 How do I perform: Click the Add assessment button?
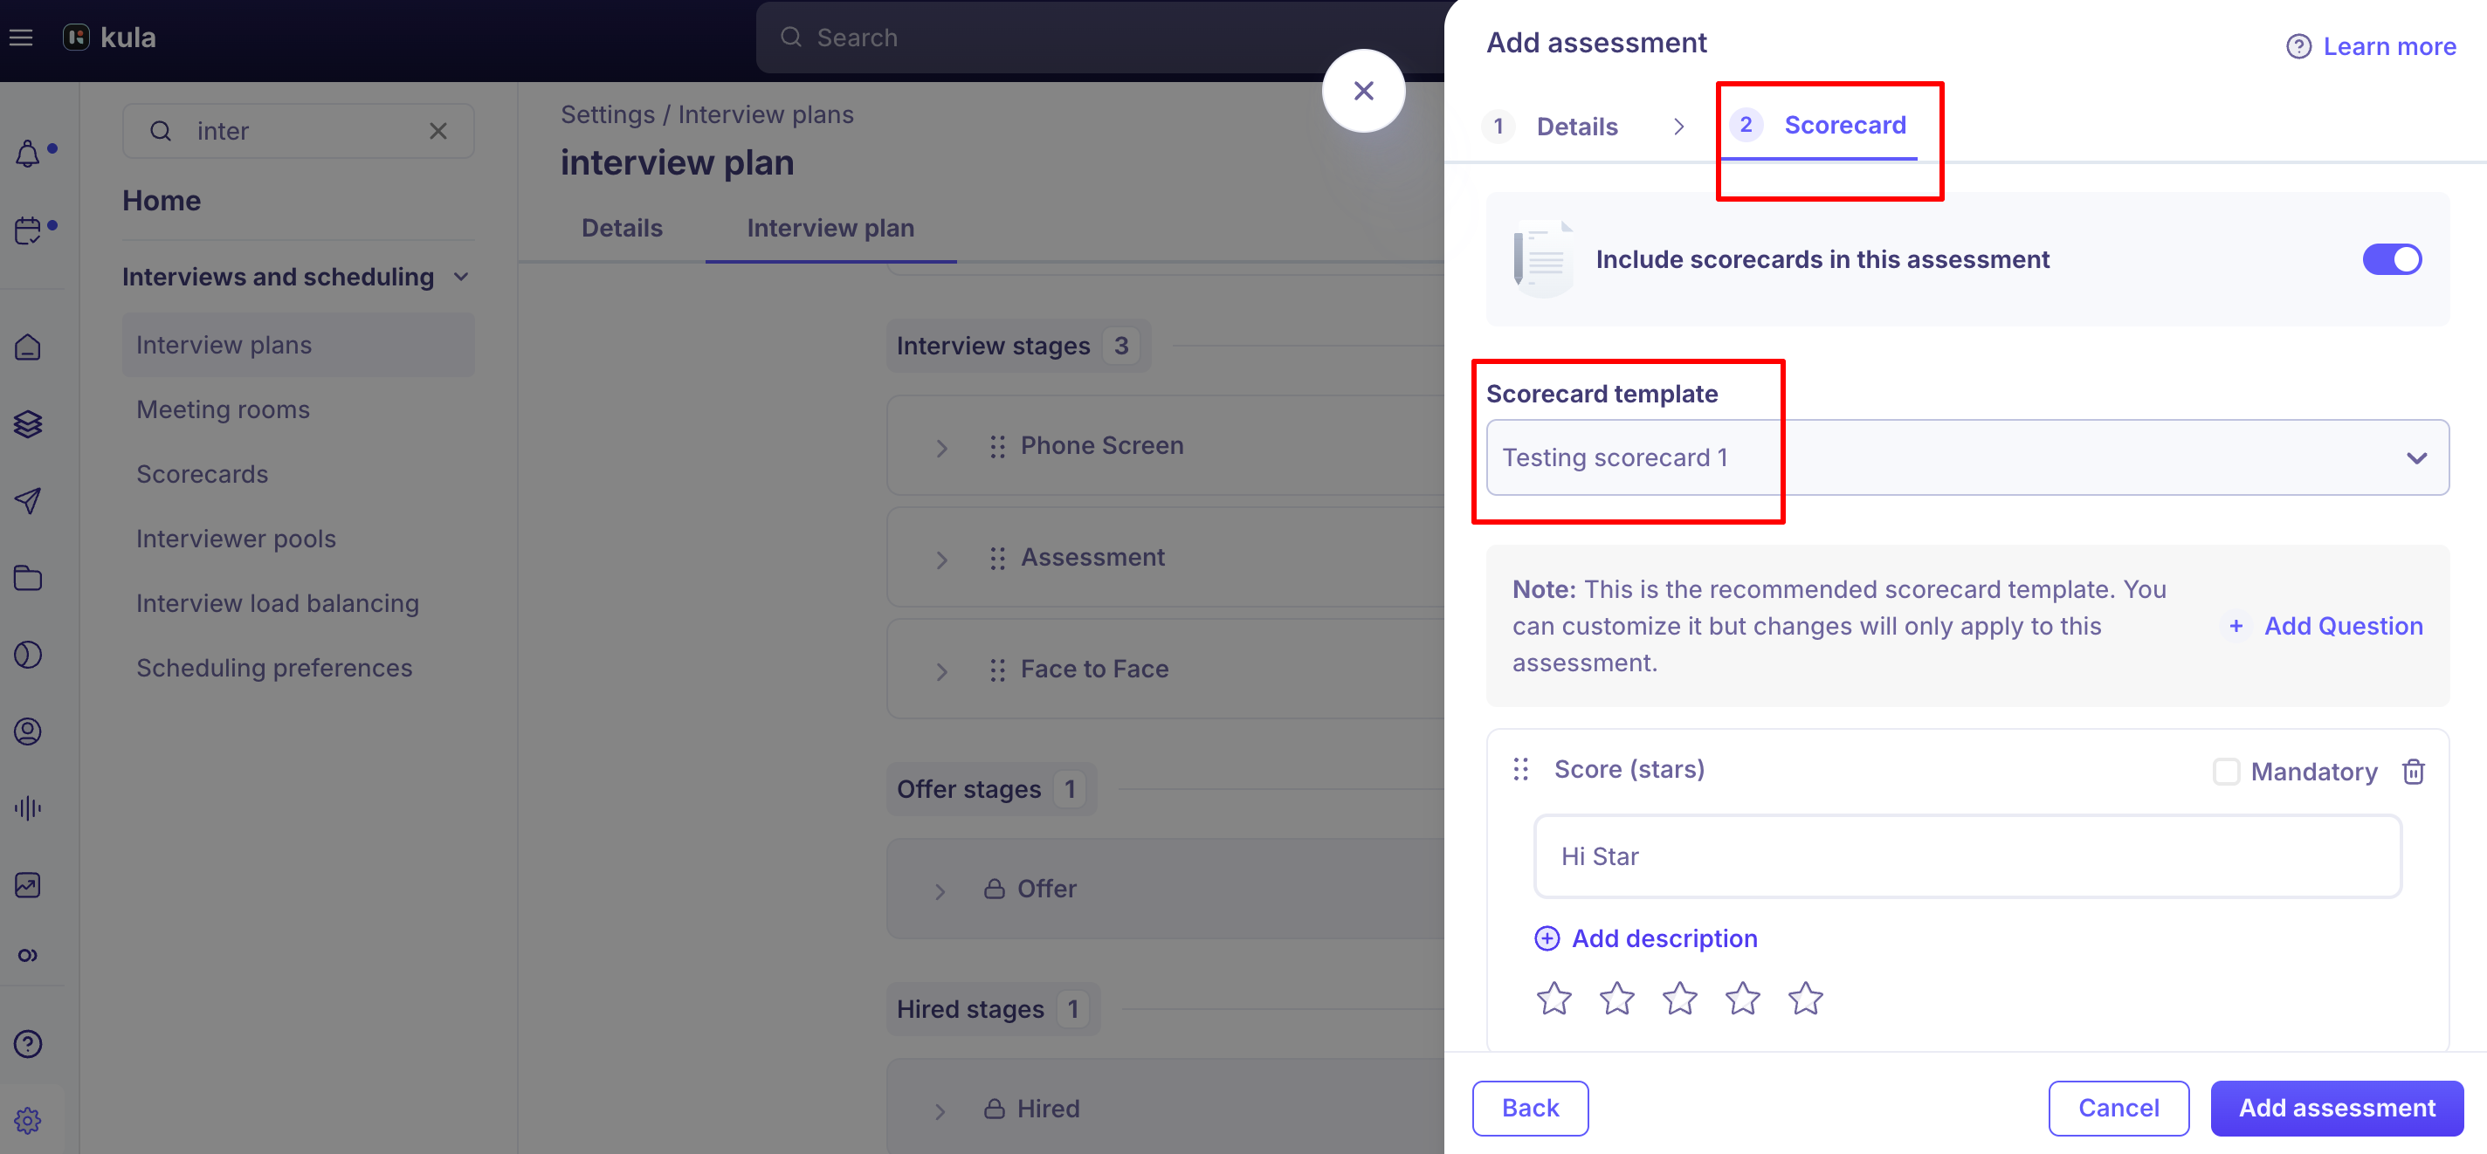pyautogui.click(x=2337, y=1108)
